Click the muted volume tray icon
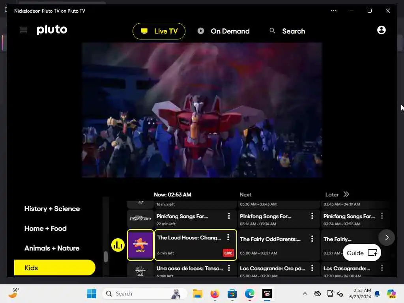404x303 pixels. 340,294
